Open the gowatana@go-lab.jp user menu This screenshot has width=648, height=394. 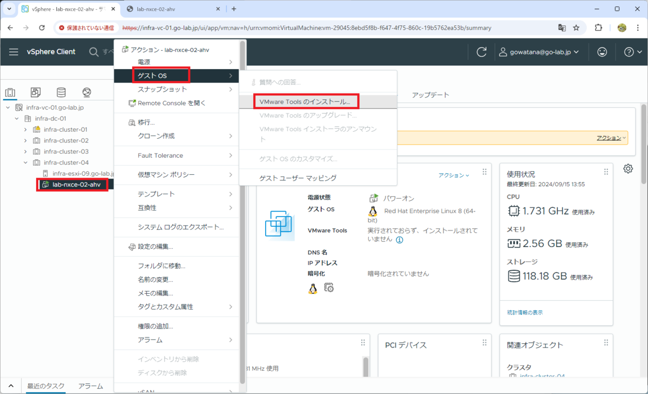539,52
